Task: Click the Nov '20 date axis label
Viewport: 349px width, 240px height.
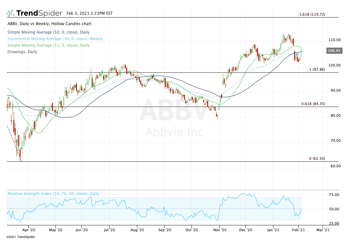Action: 220,230
